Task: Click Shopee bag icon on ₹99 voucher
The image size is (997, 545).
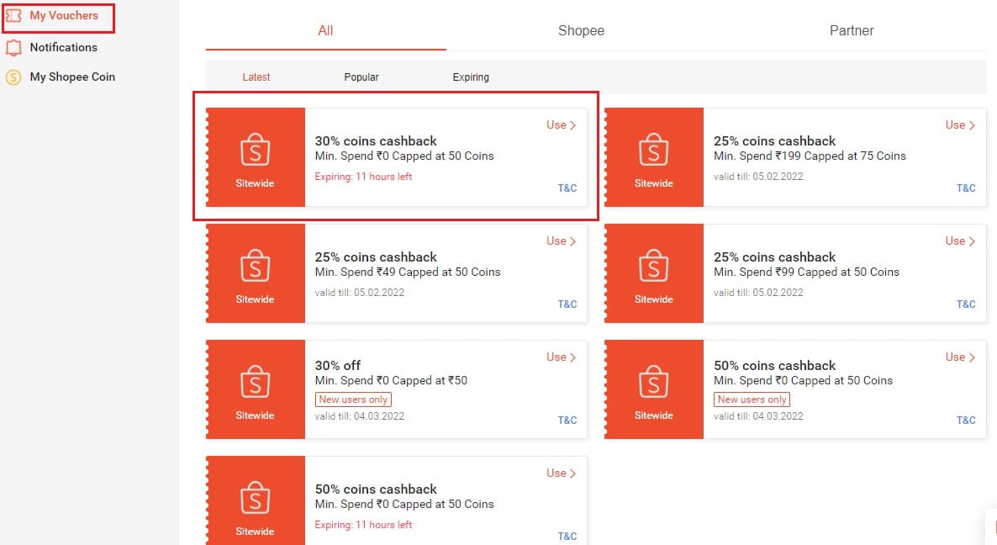Action: click(654, 266)
